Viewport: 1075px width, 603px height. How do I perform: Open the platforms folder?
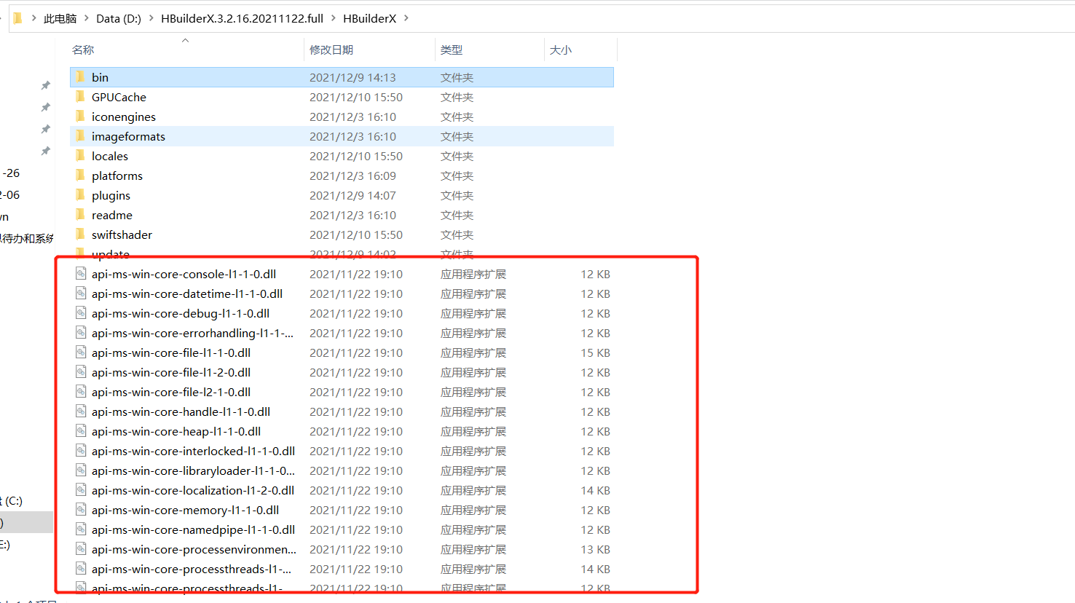pos(117,175)
